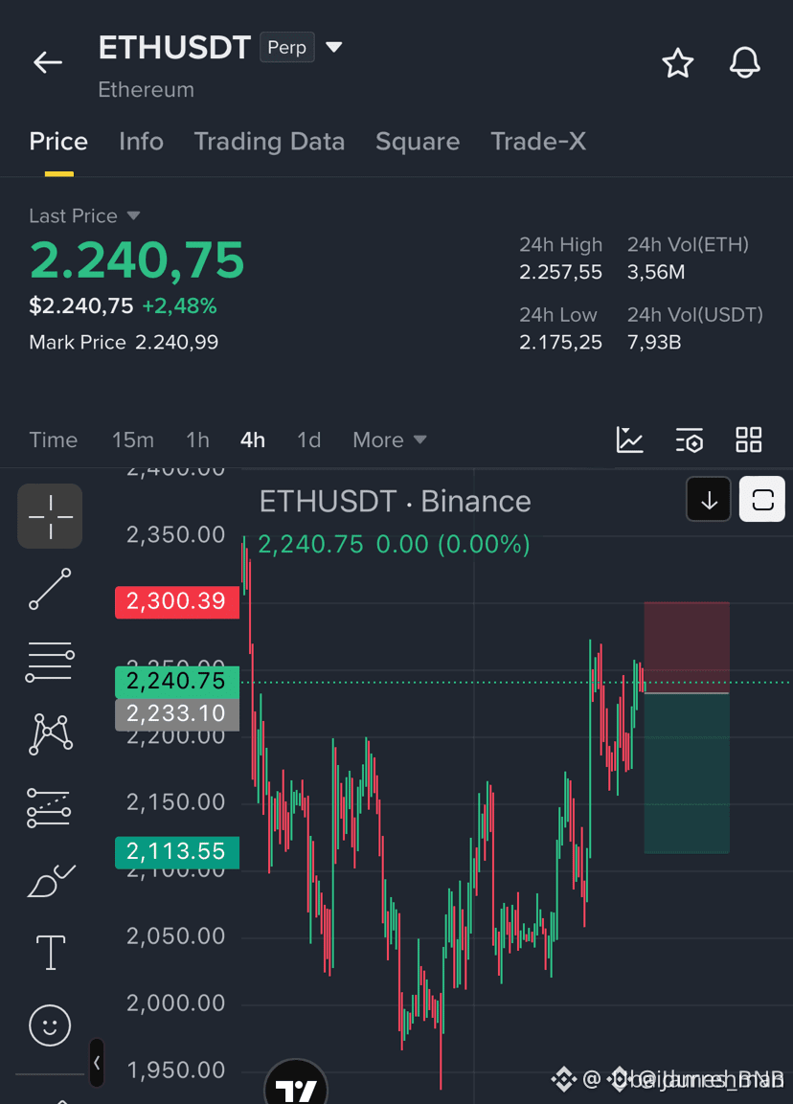Select the trend line drawing tool
This screenshot has height=1104, width=793.
point(50,589)
